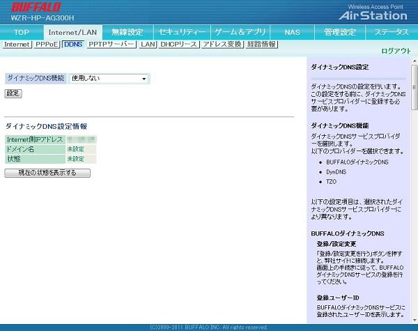Image resolution: width=418 pixels, height=331 pixels.
Task: Click the 現在の状態を表示する button
Action: pos(47,173)
